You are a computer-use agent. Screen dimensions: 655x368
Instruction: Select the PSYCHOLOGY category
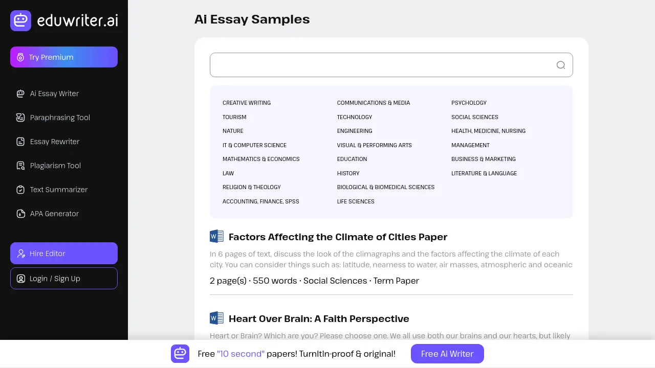pos(469,103)
